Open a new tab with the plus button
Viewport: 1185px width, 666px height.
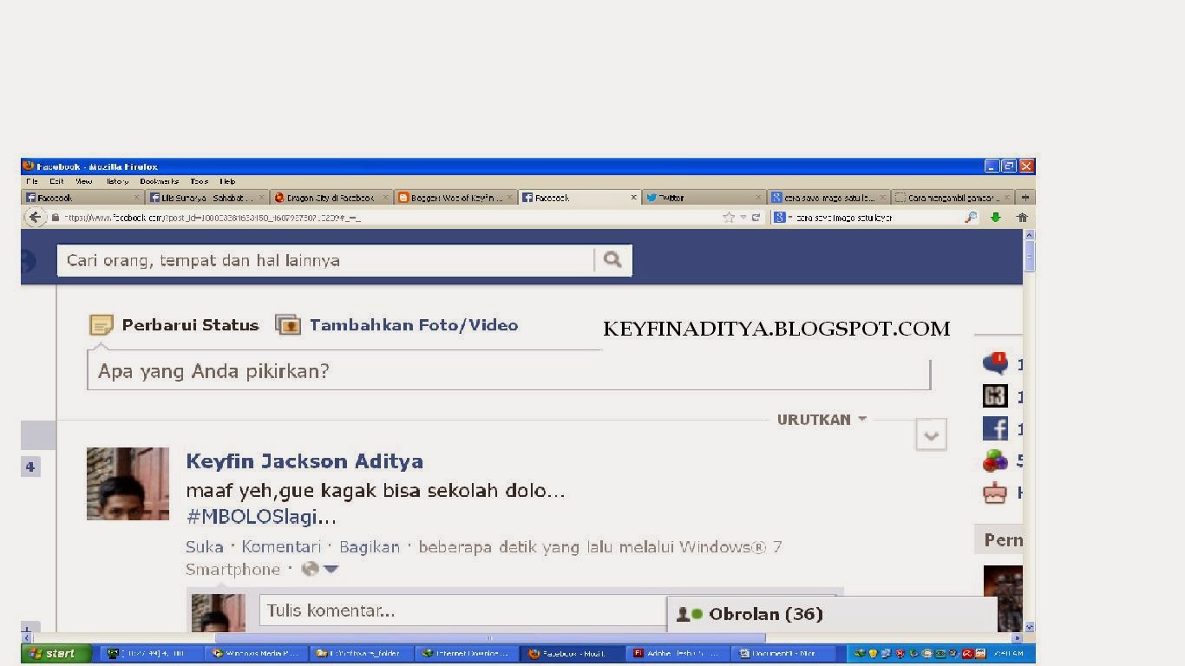1025,198
